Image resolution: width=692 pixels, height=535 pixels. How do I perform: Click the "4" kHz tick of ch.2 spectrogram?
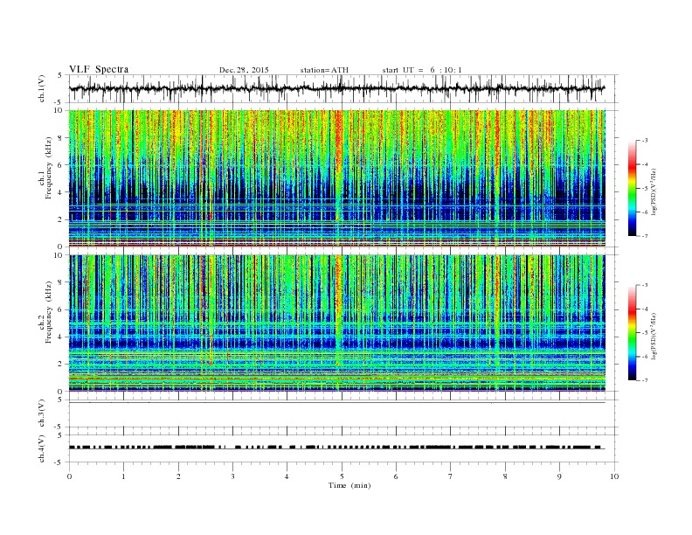click(x=61, y=337)
